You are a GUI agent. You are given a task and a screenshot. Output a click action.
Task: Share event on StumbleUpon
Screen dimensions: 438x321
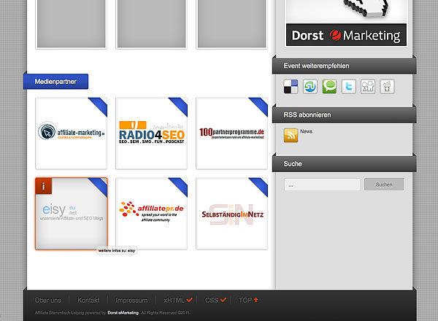pyautogui.click(x=310, y=87)
